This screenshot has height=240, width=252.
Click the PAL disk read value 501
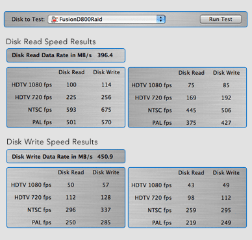point(71,122)
